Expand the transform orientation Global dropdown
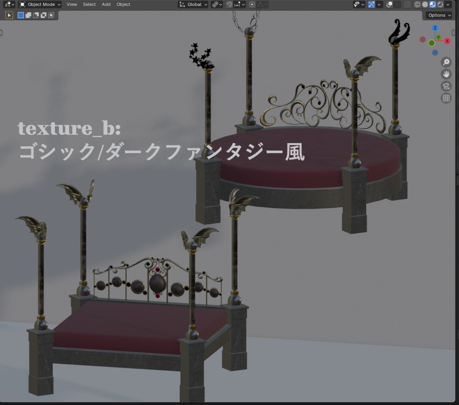The image size is (459, 405). tap(193, 4)
